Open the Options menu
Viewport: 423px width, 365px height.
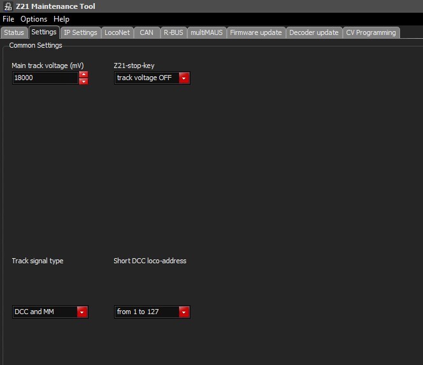[x=34, y=19]
